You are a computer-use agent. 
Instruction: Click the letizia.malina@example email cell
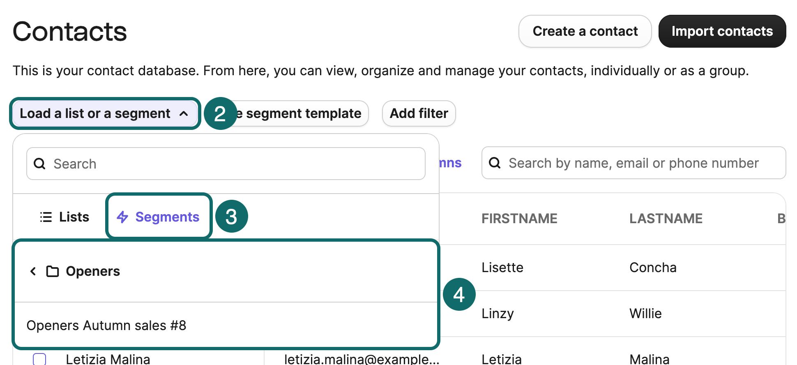(362, 359)
